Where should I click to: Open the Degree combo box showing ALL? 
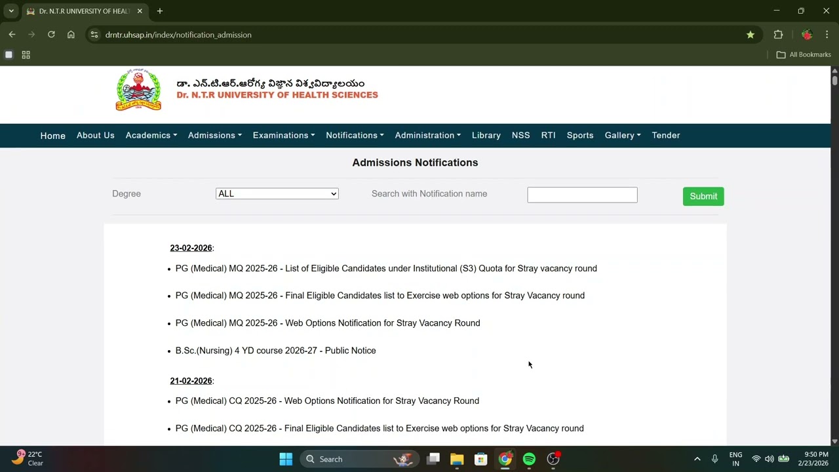[x=277, y=193]
